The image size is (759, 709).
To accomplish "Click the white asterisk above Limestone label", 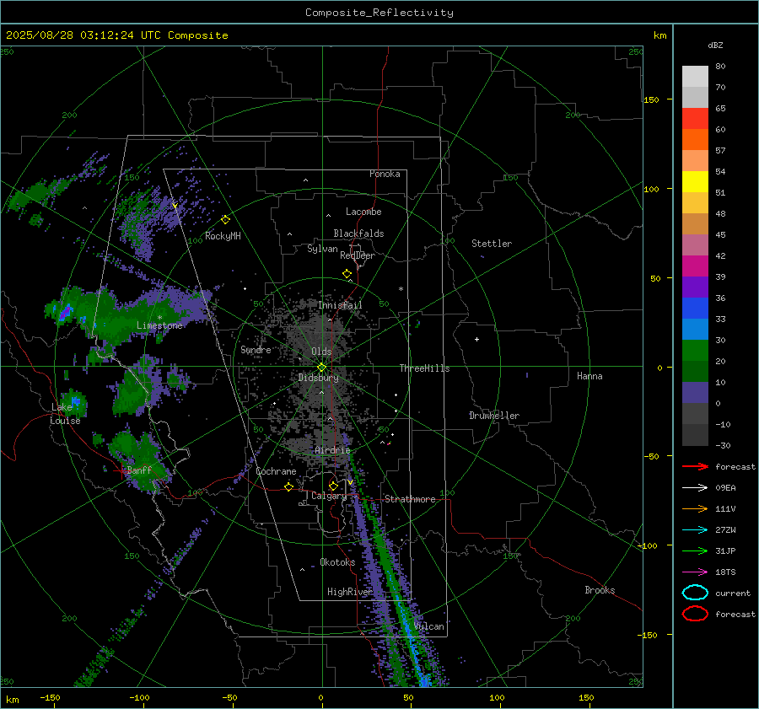I will [159, 318].
